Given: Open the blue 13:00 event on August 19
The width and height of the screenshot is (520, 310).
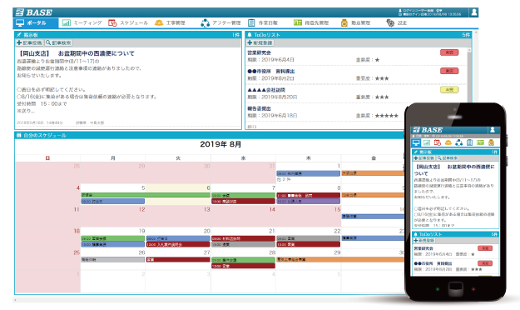Looking at the screenshot, I should pyautogui.click(x=113, y=244).
